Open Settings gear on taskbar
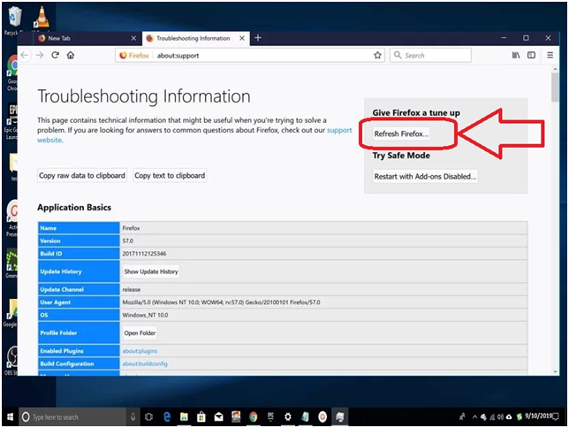The width and height of the screenshot is (569, 428). point(288,417)
